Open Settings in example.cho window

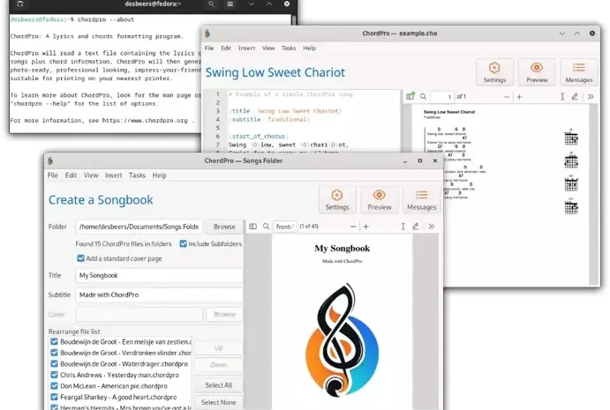(x=494, y=72)
